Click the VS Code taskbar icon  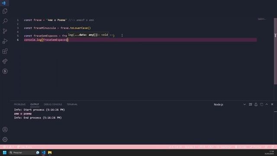pyautogui.click(x=44, y=153)
